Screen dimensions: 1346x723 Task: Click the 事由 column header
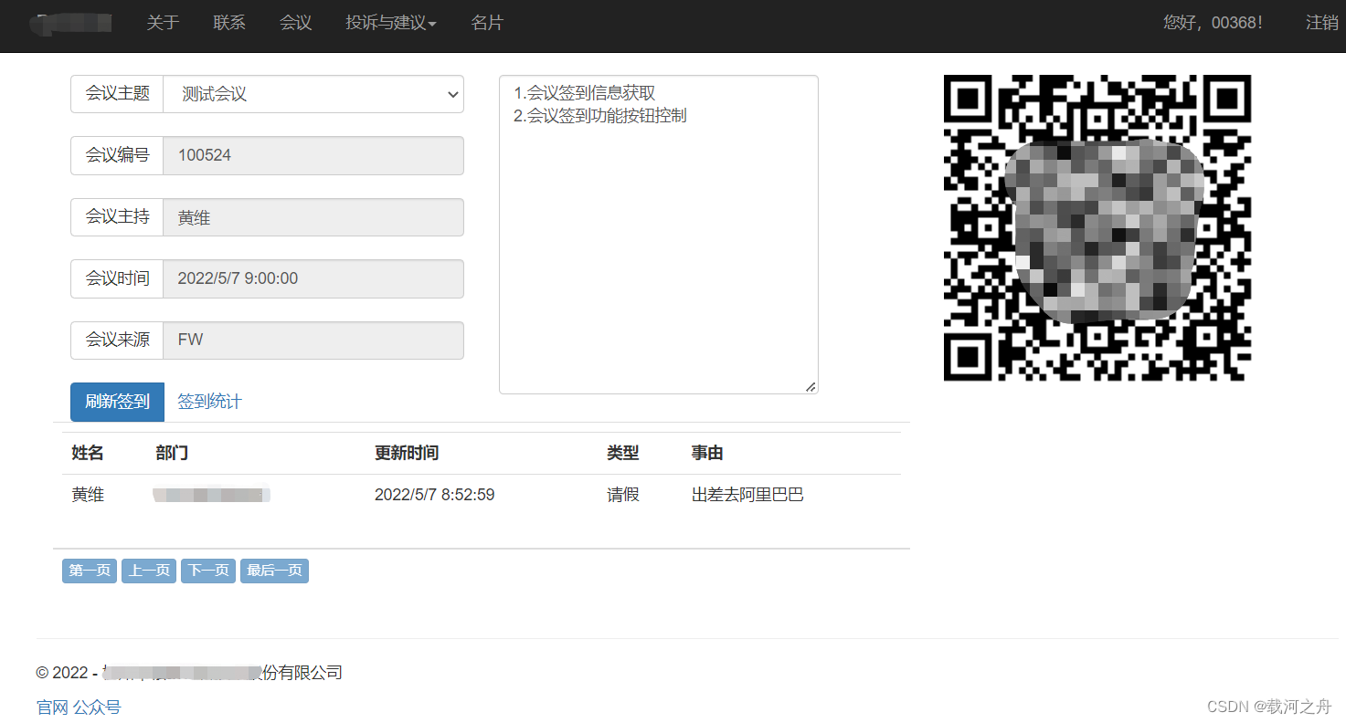(707, 453)
